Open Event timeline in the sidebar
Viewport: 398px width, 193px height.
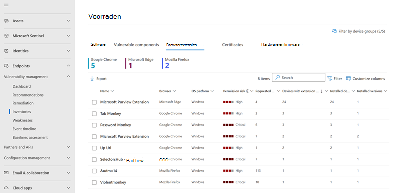tap(24, 129)
